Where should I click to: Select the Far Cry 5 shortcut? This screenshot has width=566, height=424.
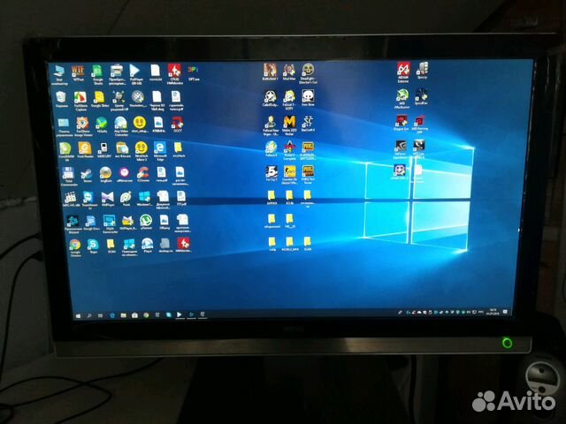(272, 171)
